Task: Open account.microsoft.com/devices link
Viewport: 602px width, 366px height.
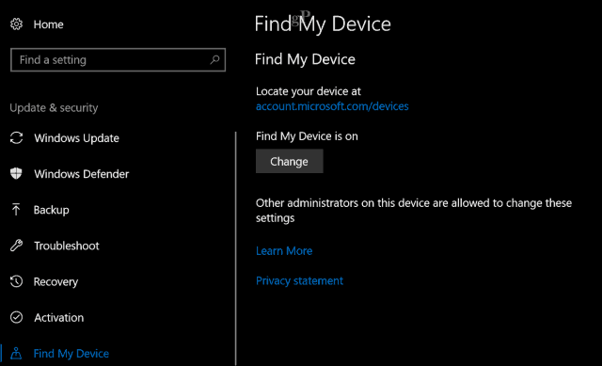Action: 332,106
